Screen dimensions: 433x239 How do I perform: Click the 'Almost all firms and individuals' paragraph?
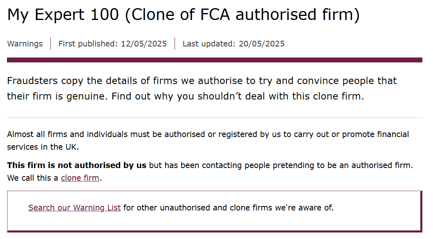[x=208, y=140]
